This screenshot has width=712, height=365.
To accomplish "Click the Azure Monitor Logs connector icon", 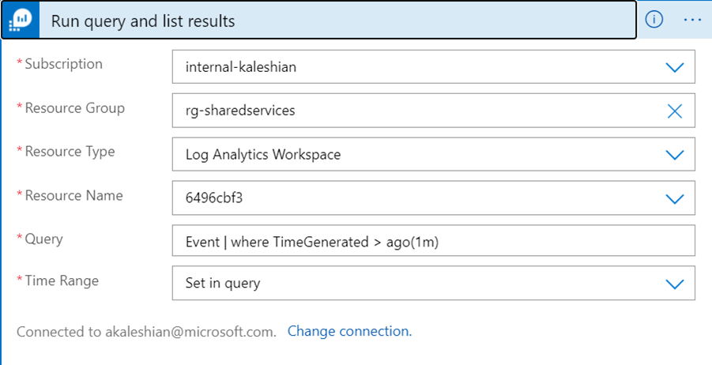I will 21,21.
